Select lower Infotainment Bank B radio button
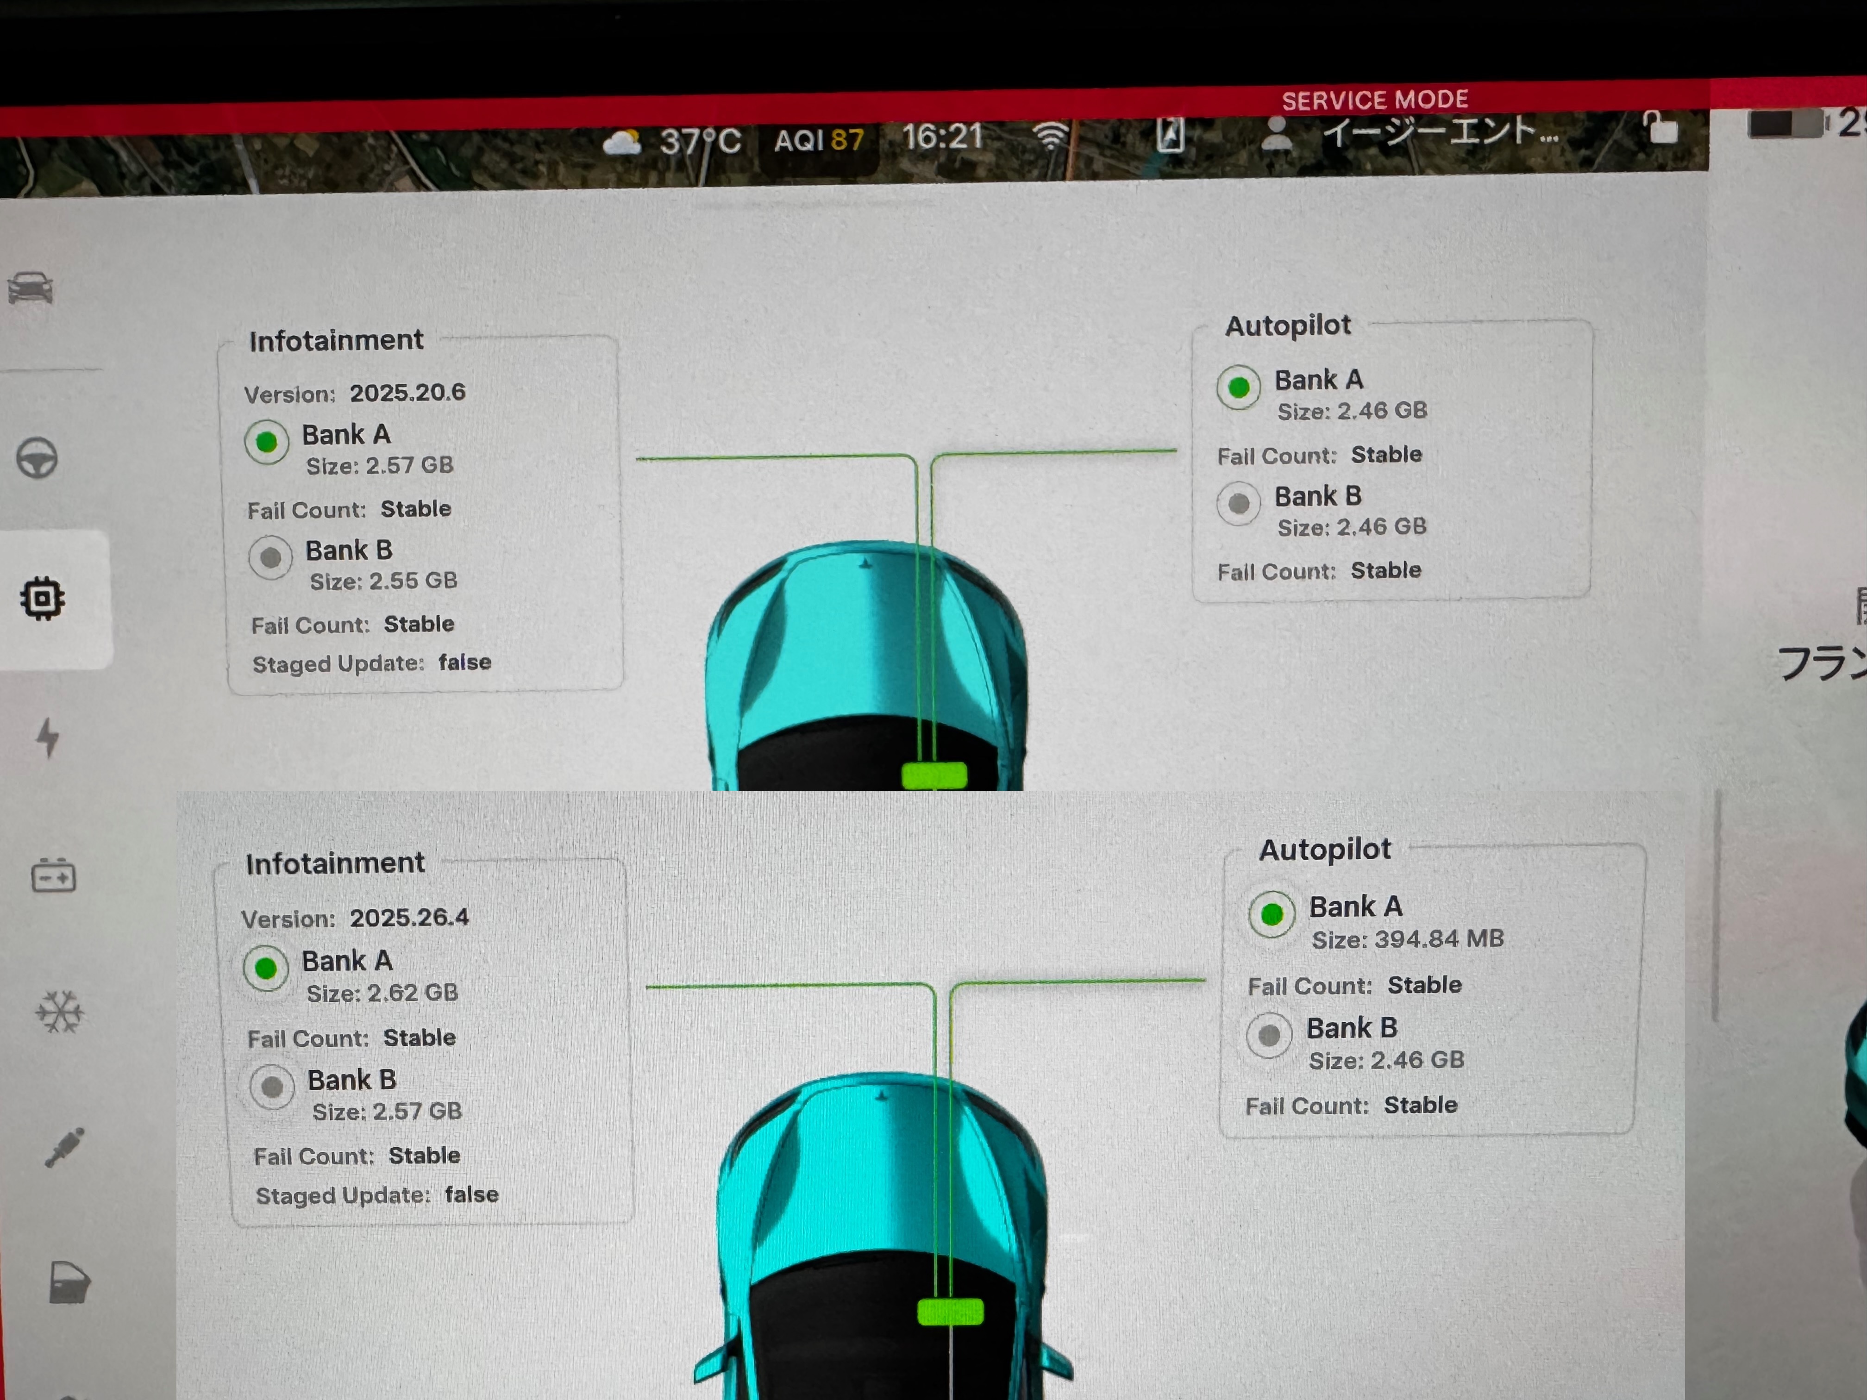This screenshot has width=1867, height=1400. coord(272,1087)
